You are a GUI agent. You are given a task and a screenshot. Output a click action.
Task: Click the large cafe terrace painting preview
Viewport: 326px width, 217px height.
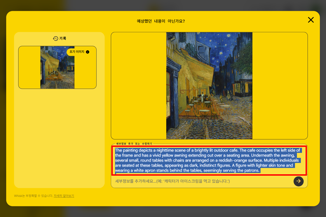pos(209,86)
